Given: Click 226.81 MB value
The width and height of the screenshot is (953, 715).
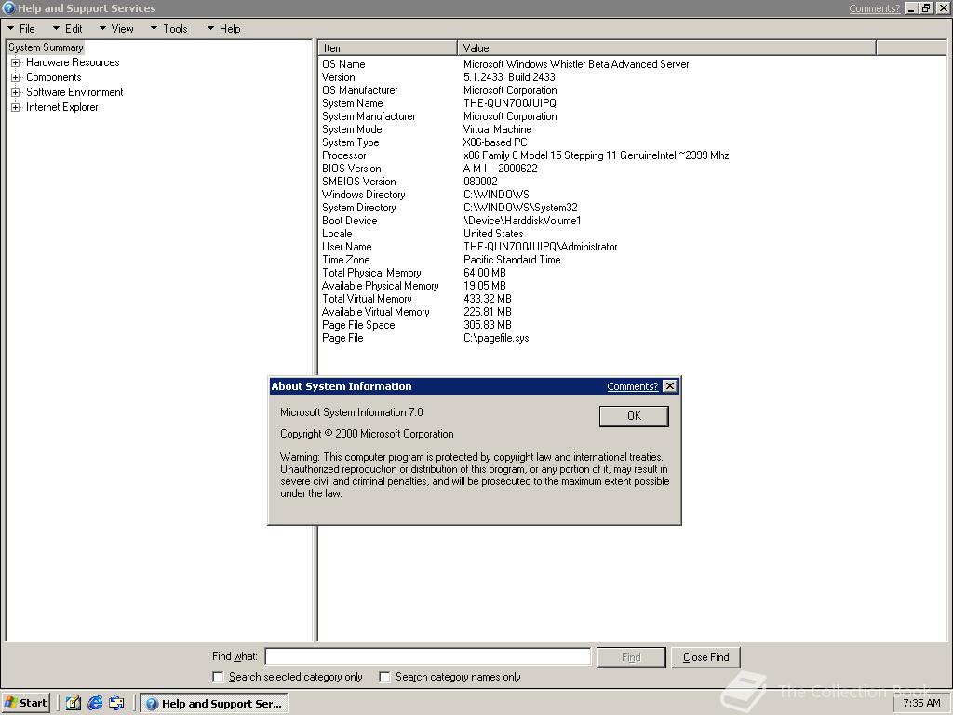Looking at the screenshot, I should tap(488, 312).
